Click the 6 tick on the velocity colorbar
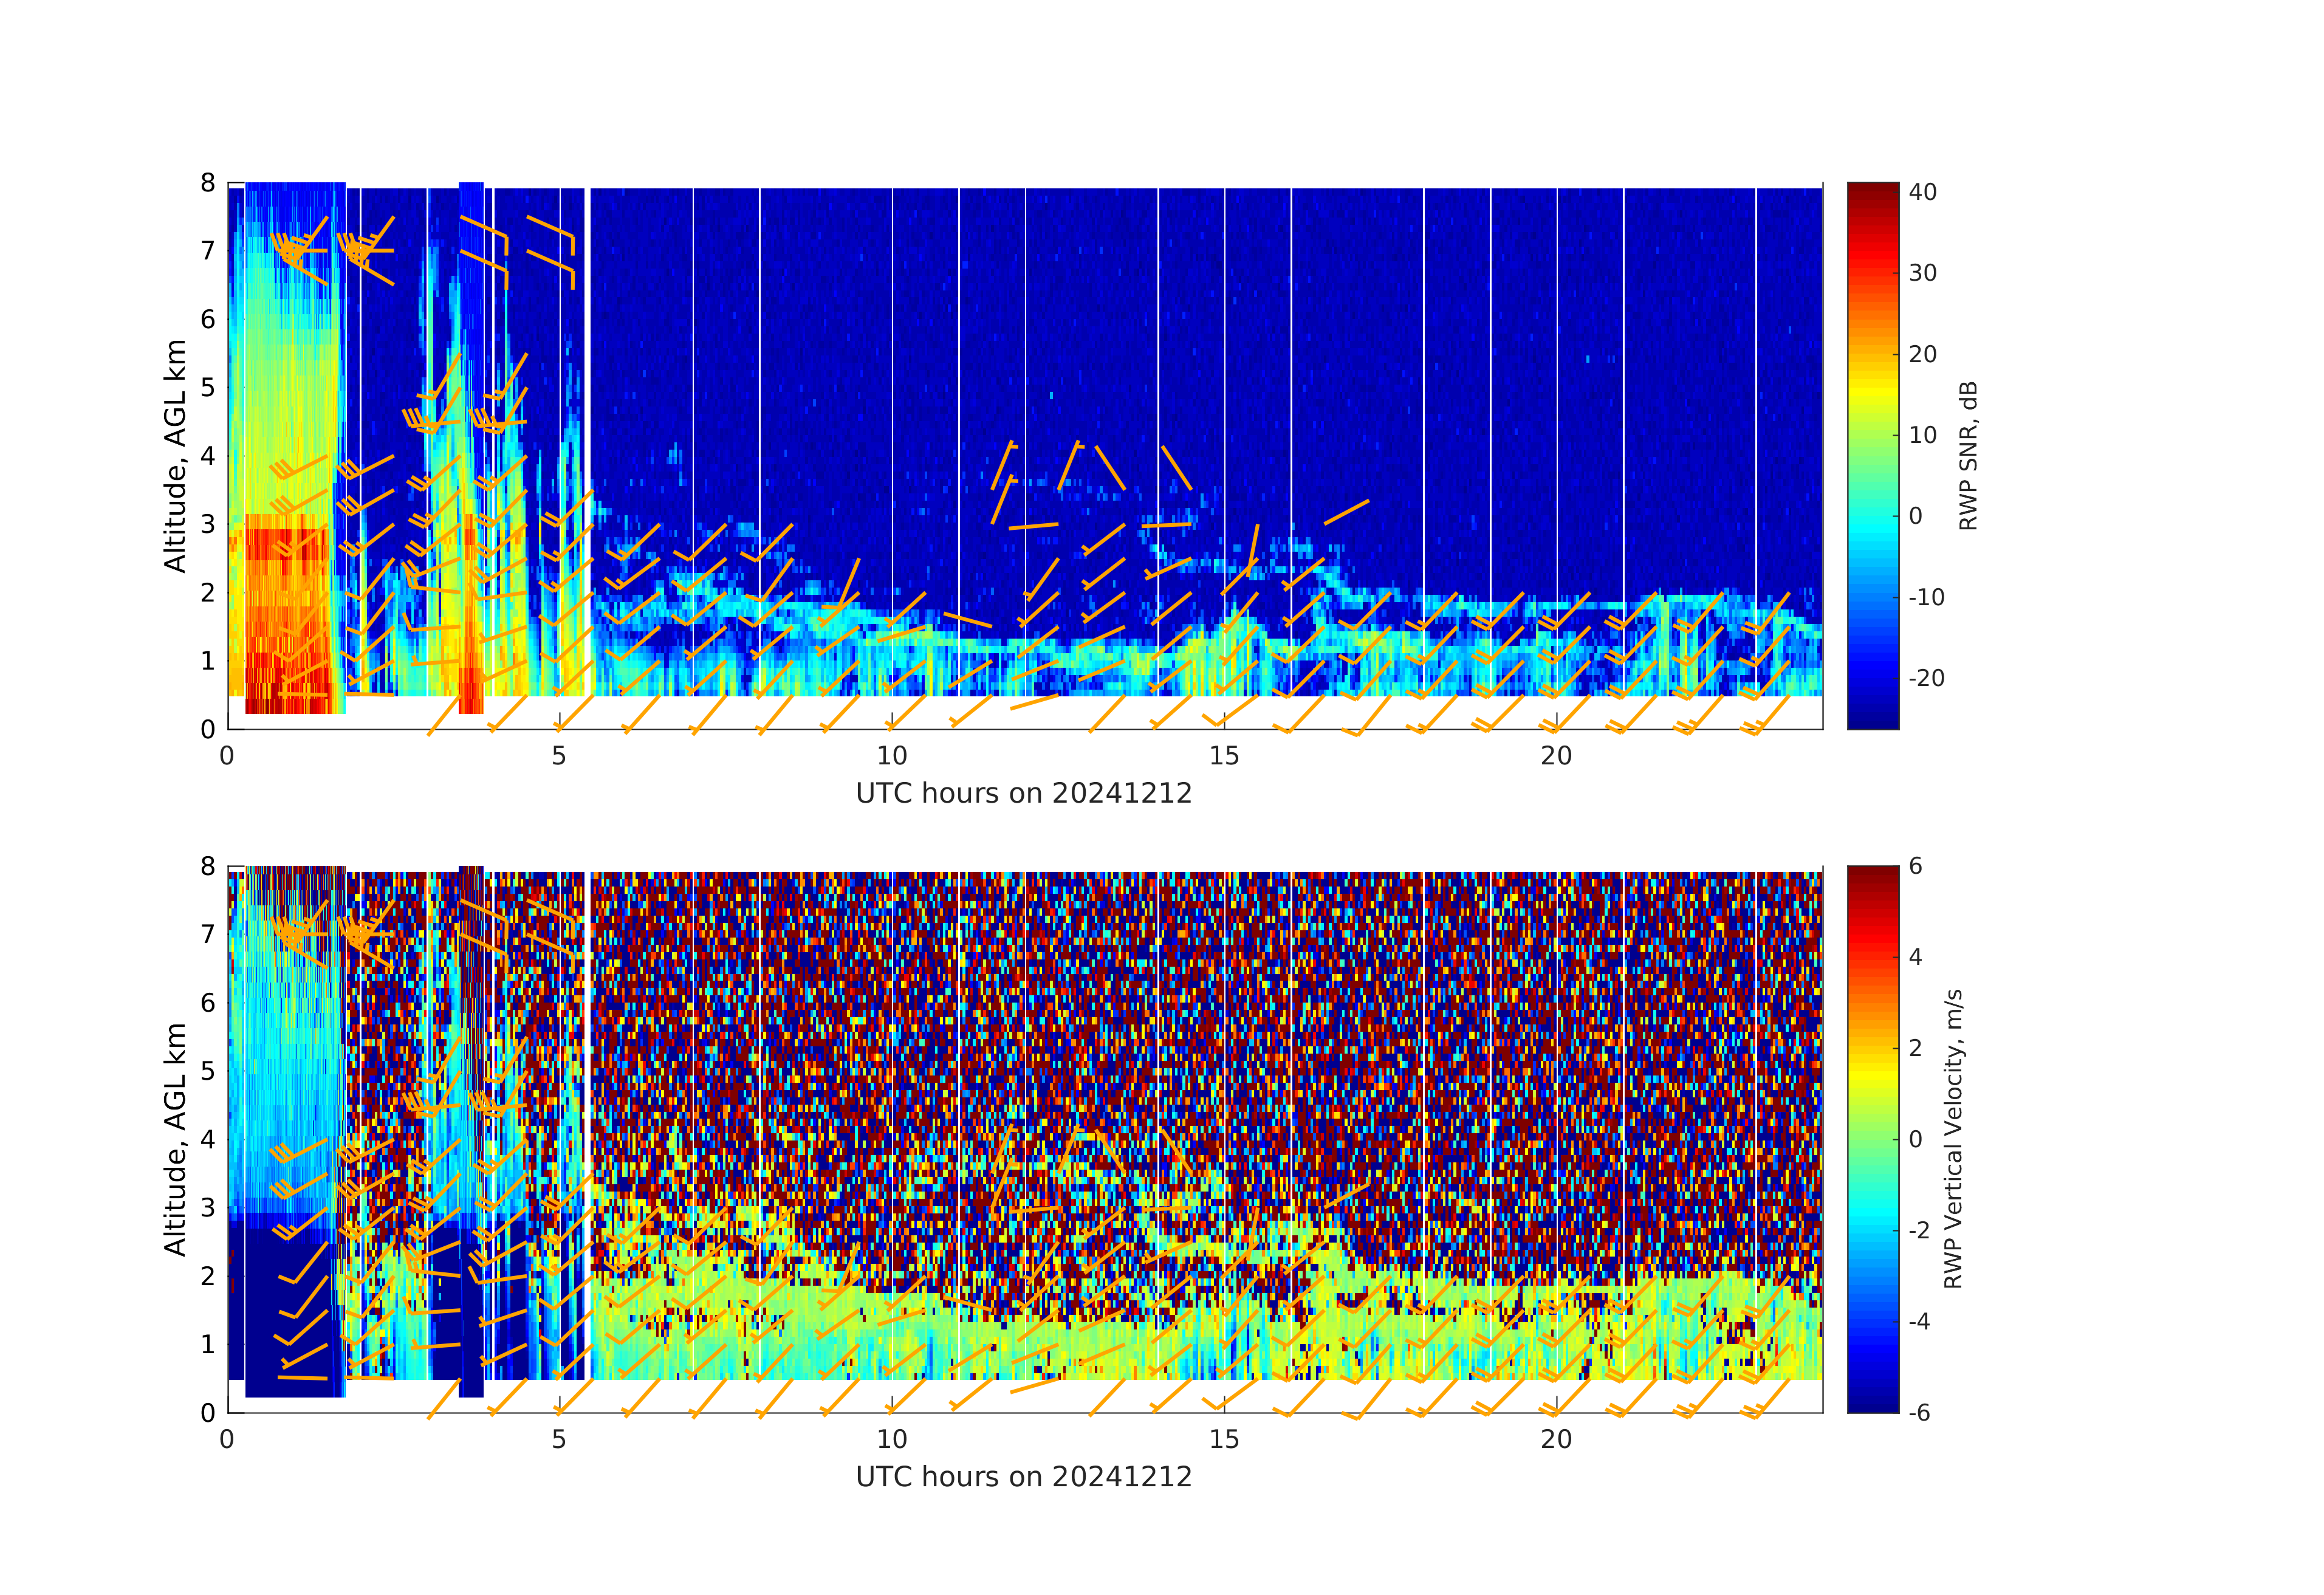 coord(1915,866)
